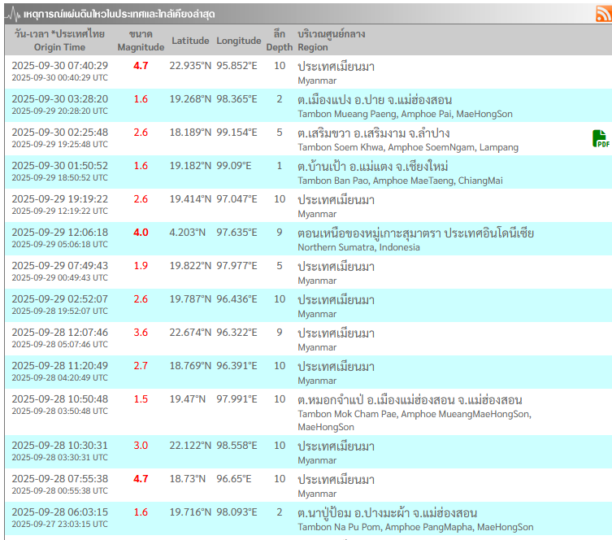Click longitude 96.322°E

tap(237, 333)
